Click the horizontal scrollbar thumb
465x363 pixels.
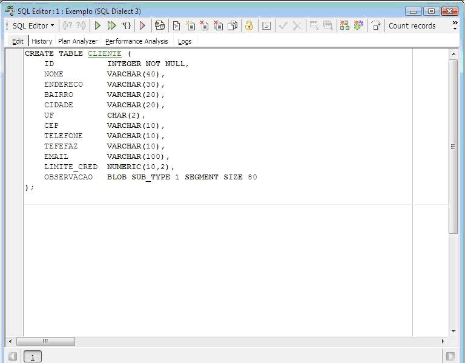pyautogui.click(x=45, y=341)
